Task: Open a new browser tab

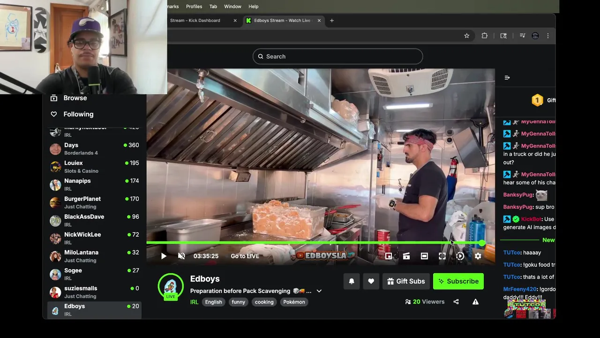Action: 332,20
